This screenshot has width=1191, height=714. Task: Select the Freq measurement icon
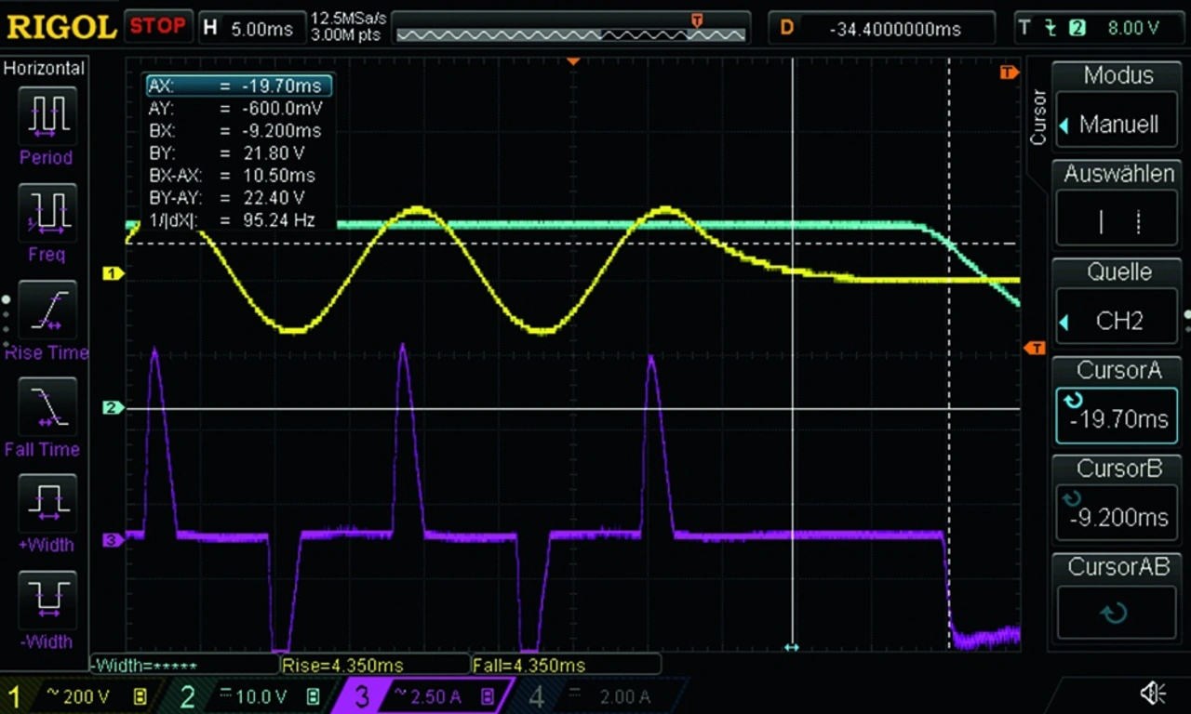[46, 214]
